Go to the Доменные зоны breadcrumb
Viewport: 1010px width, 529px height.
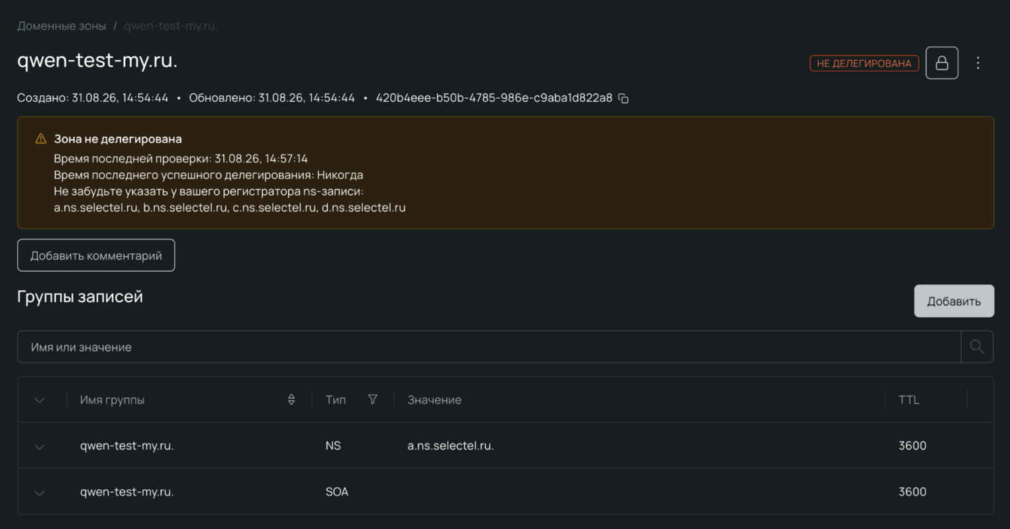[62, 26]
